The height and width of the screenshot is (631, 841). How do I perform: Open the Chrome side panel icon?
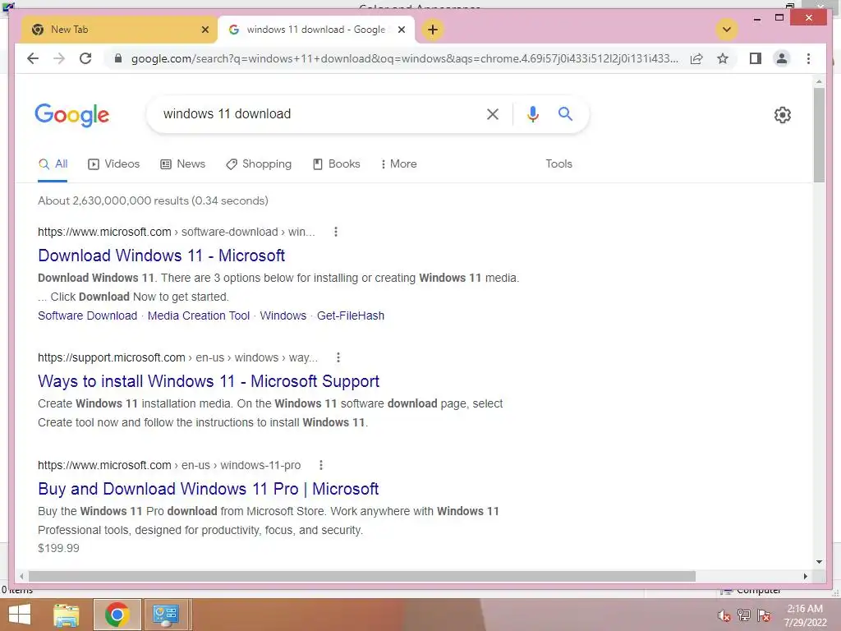point(756,58)
